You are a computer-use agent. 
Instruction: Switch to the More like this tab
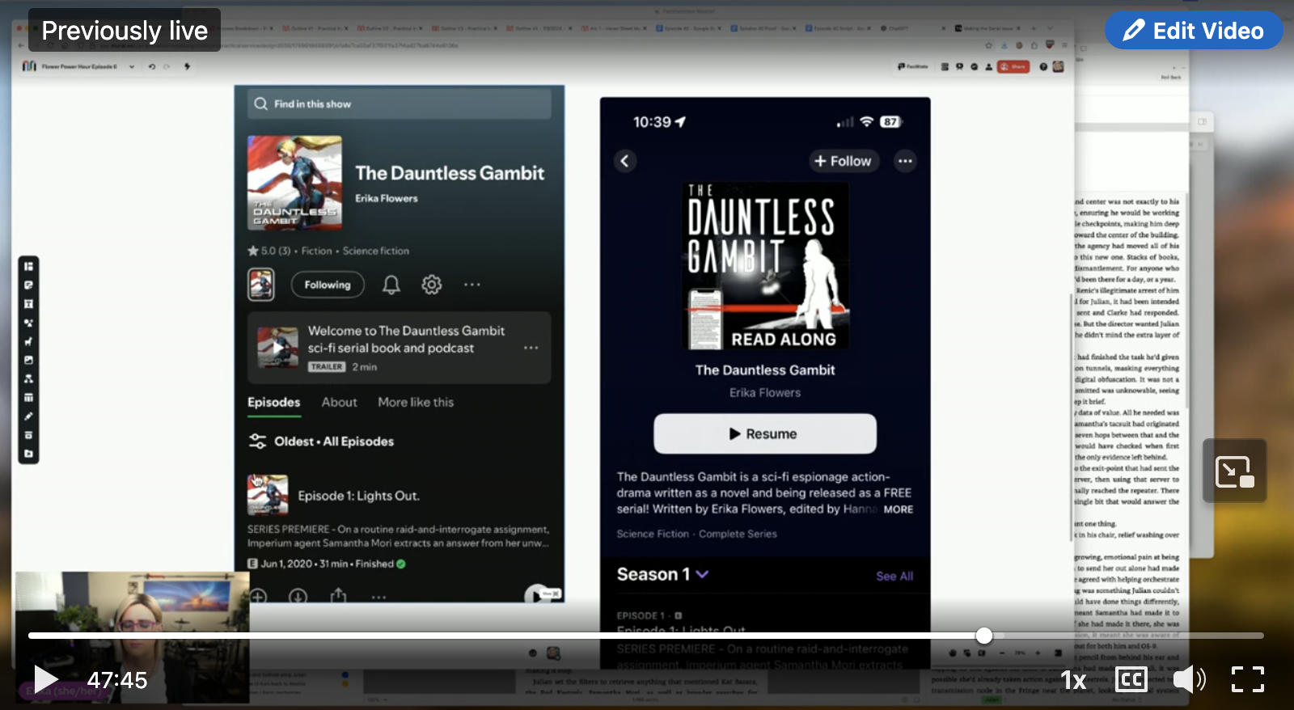(x=416, y=402)
